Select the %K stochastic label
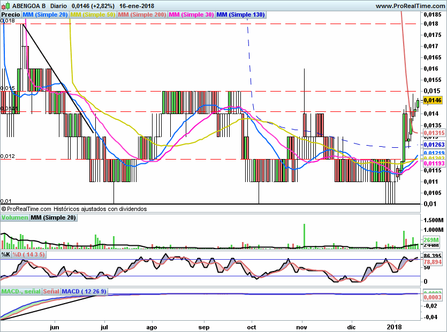 click(x=6, y=254)
